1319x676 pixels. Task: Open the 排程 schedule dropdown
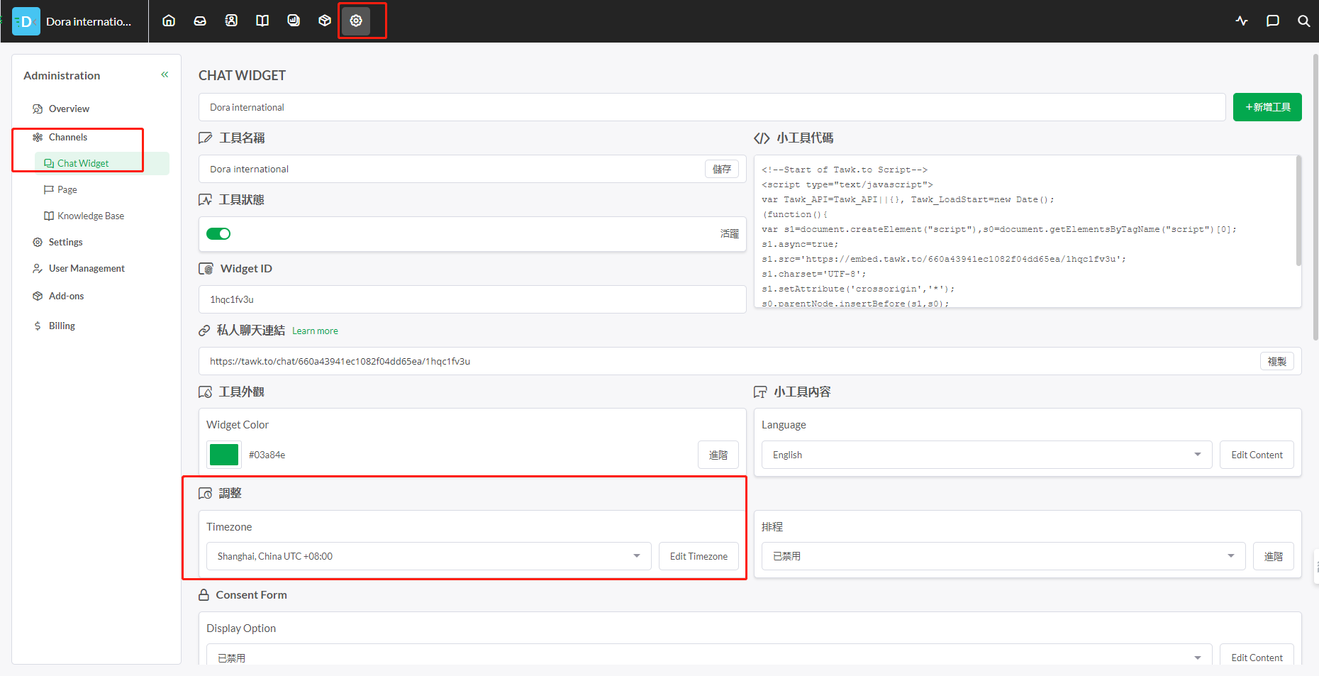click(x=1003, y=556)
